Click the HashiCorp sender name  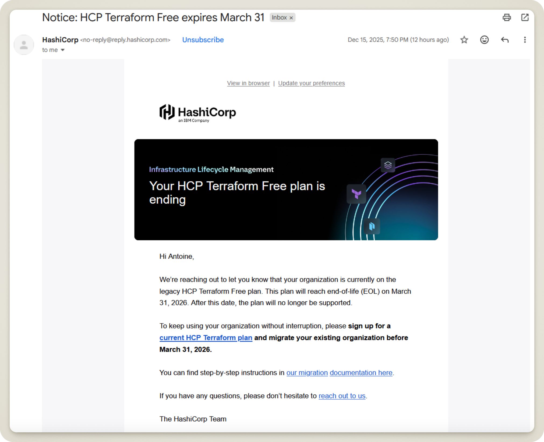click(60, 40)
